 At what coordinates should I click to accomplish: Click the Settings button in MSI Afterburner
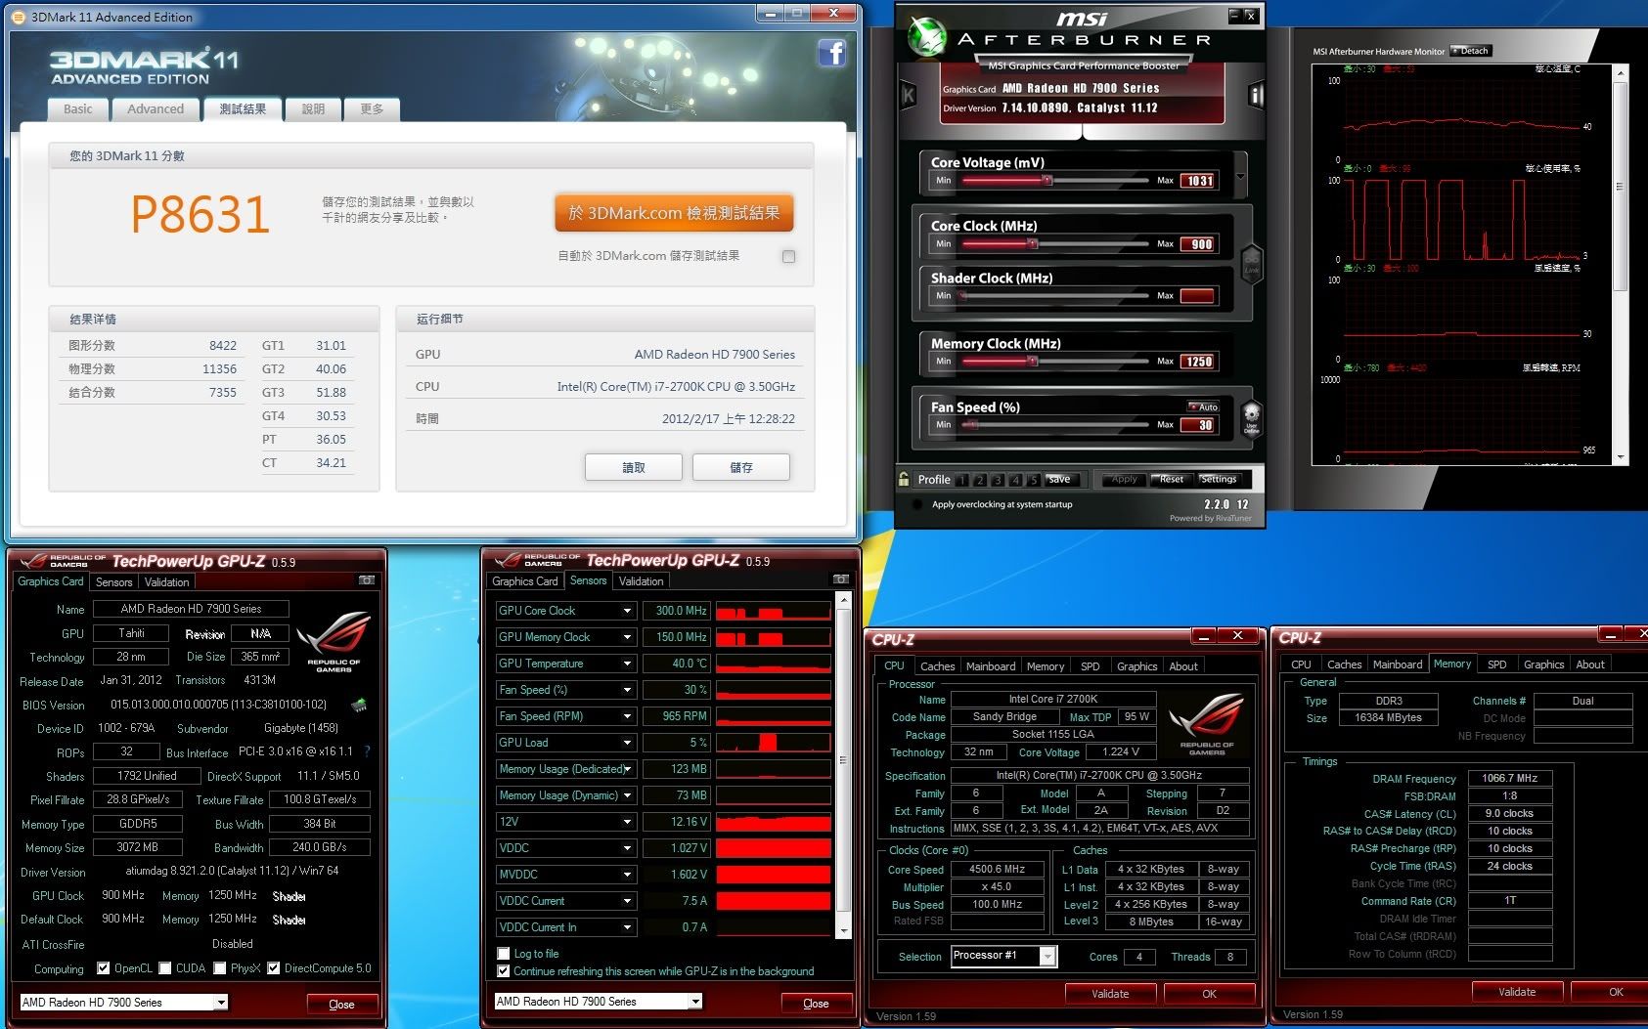(1219, 479)
